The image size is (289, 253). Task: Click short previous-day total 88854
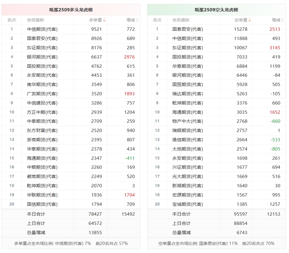coord(241,223)
